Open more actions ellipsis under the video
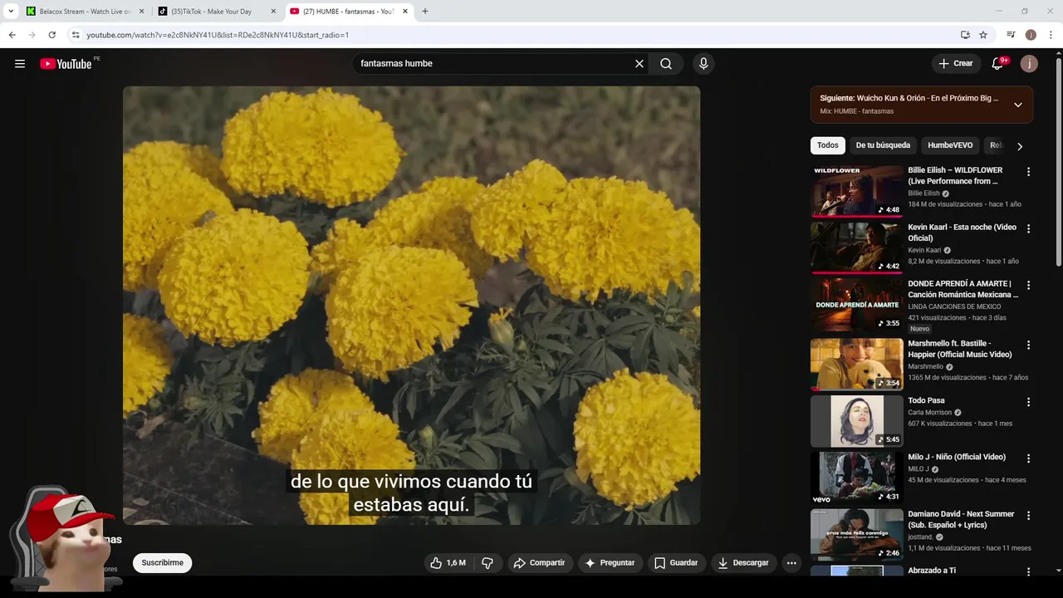Viewport: 1063px width, 598px height. (x=791, y=563)
